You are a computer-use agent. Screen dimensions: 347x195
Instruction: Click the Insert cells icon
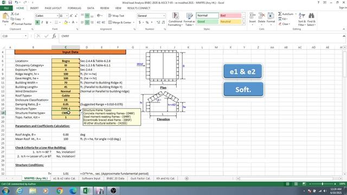pyautogui.click(x=252, y=16)
